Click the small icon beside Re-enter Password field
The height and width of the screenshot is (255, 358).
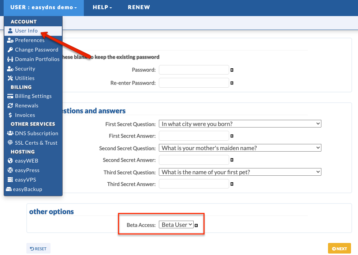pos(232,83)
